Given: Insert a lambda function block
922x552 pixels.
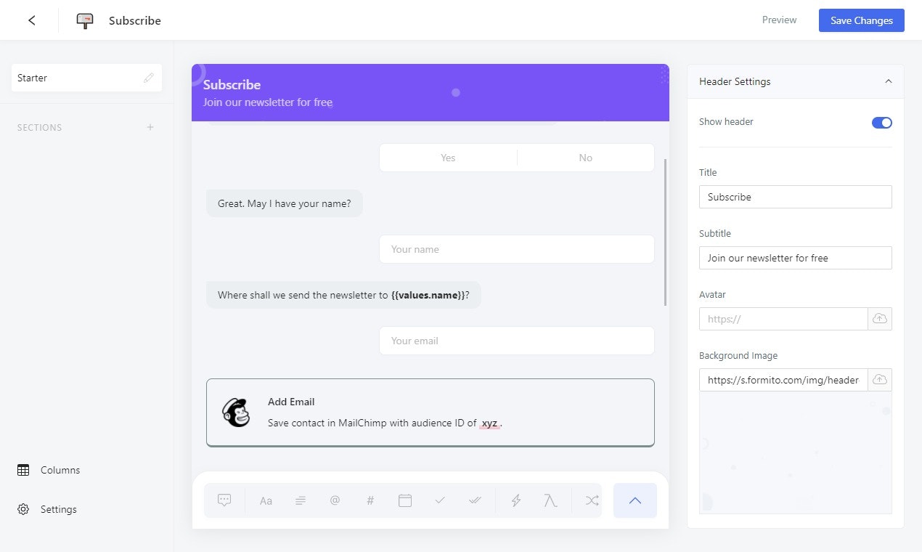Looking at the screenshot, I should click(551, 500).
